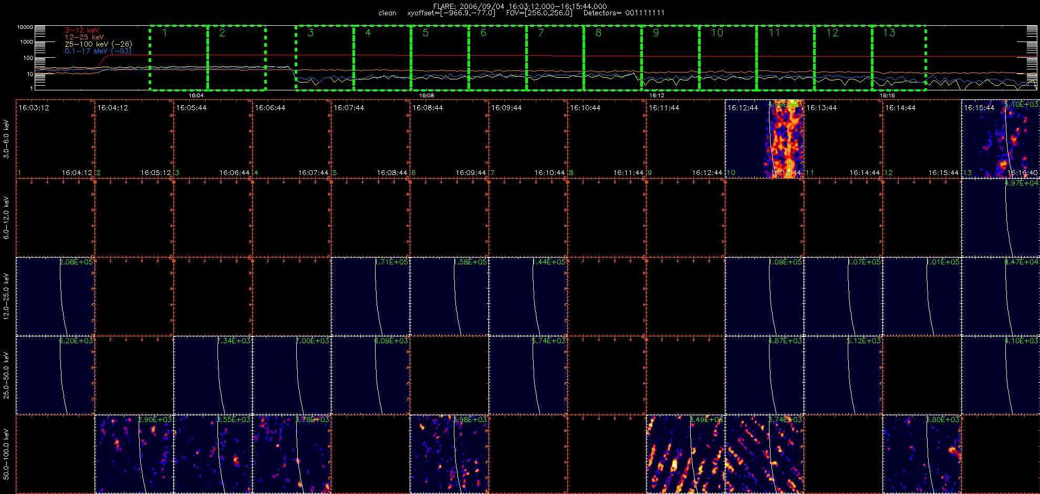Open the 25.0-50.0 keV image at 16:13:44
The image size is (1040, 494).
(843, 375)
